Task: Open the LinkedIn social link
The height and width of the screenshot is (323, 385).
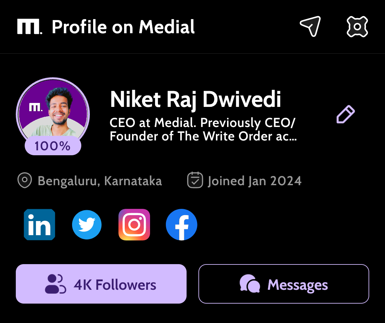Action: (39, 225)
